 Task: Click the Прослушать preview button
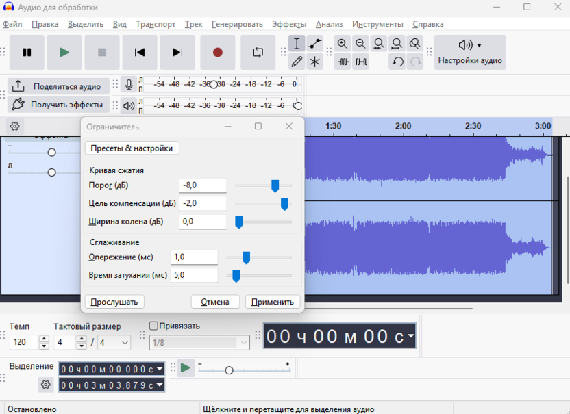tap(114, 302)
